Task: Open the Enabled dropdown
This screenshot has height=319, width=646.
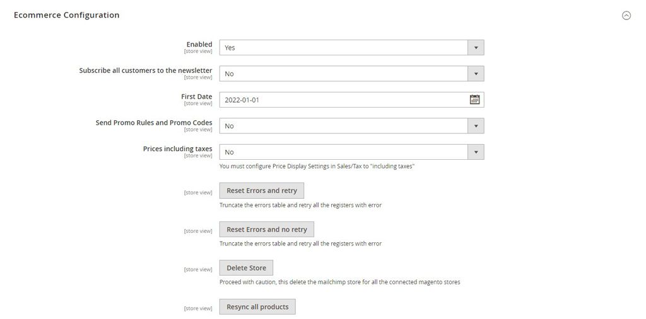Action: point(352,48)
